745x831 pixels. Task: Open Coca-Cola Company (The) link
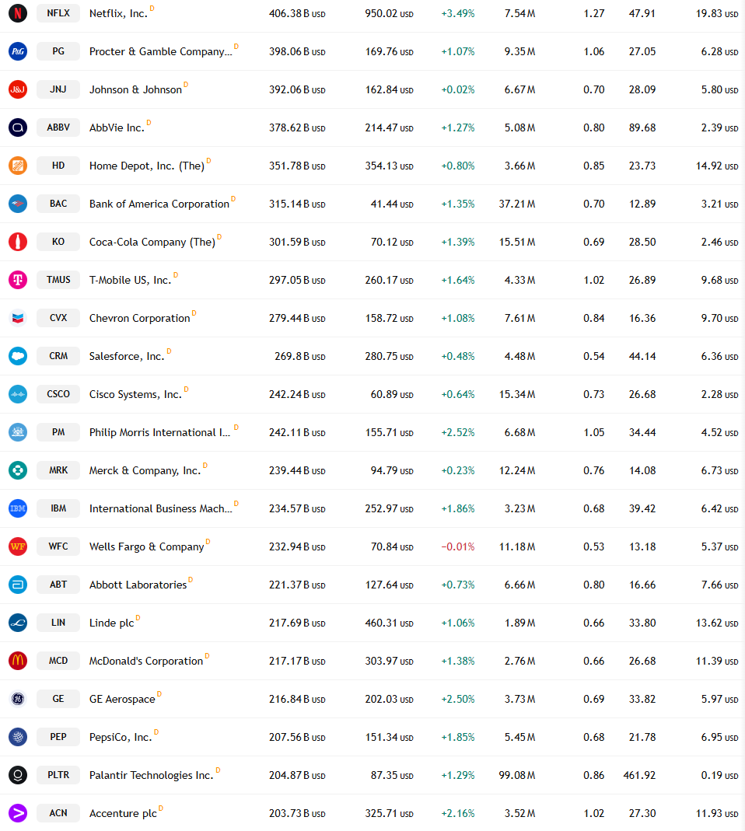click(152, 243)
